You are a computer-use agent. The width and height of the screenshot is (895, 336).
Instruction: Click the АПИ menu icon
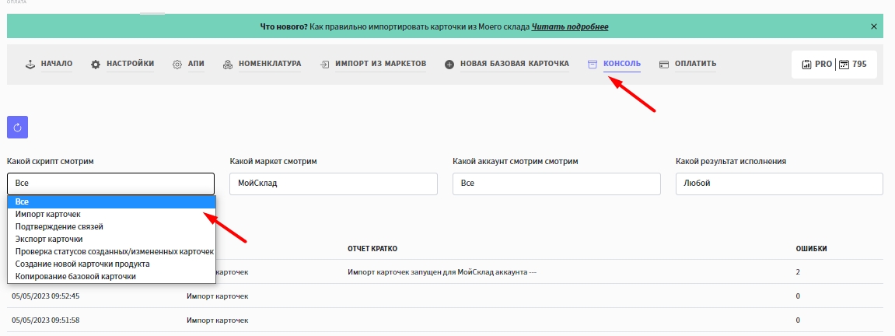pos(177,65)
